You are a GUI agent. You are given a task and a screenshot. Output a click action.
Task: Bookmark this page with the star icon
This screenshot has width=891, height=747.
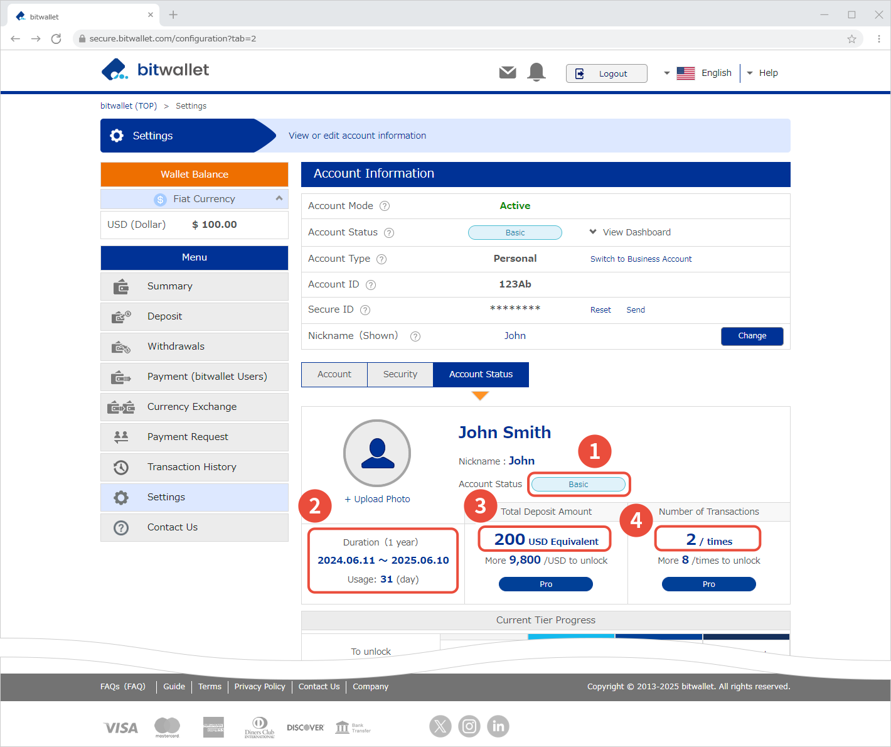[x=851, y=39]
